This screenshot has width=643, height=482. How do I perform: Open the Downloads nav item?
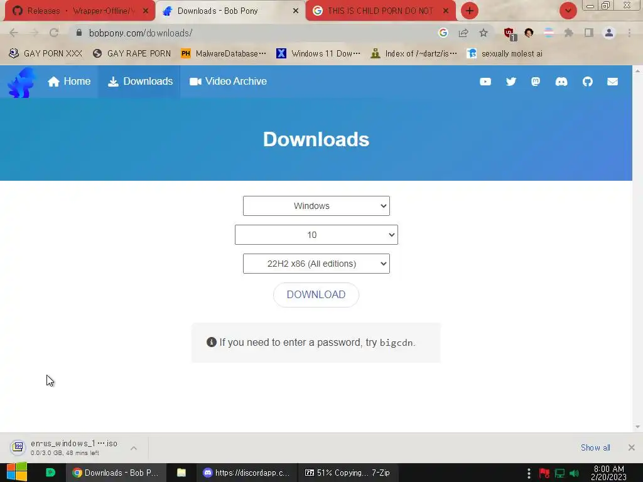click(140, 81)
